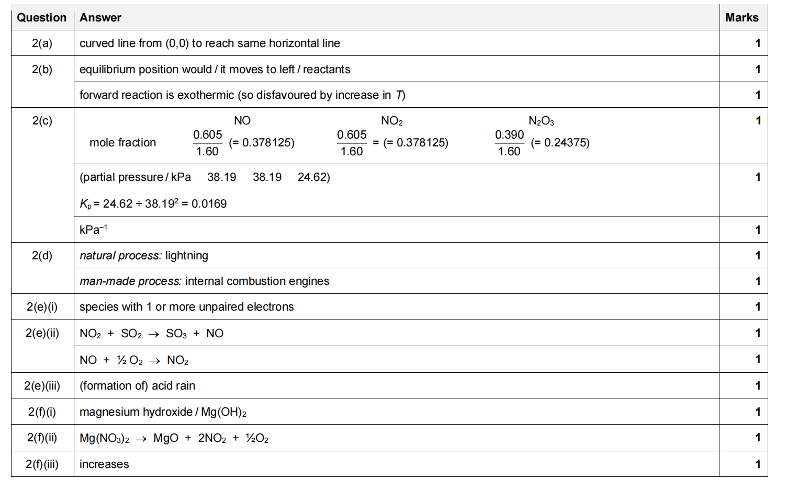786x502 pixels.
Task: Click the word increases in 2(f)(iii)
Action: click(104, 464)
